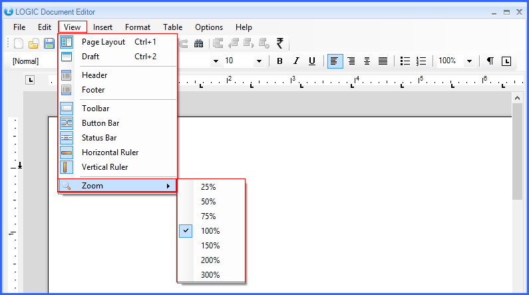Align text right
Screen dimensions: 529x295
point(351,61)
